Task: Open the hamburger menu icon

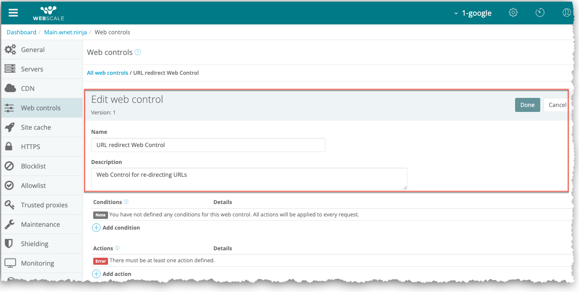Action: [13, 13]
